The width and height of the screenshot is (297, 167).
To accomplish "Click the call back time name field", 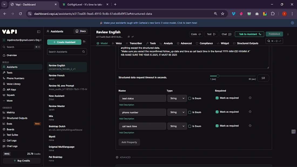I will pos(143,126).
